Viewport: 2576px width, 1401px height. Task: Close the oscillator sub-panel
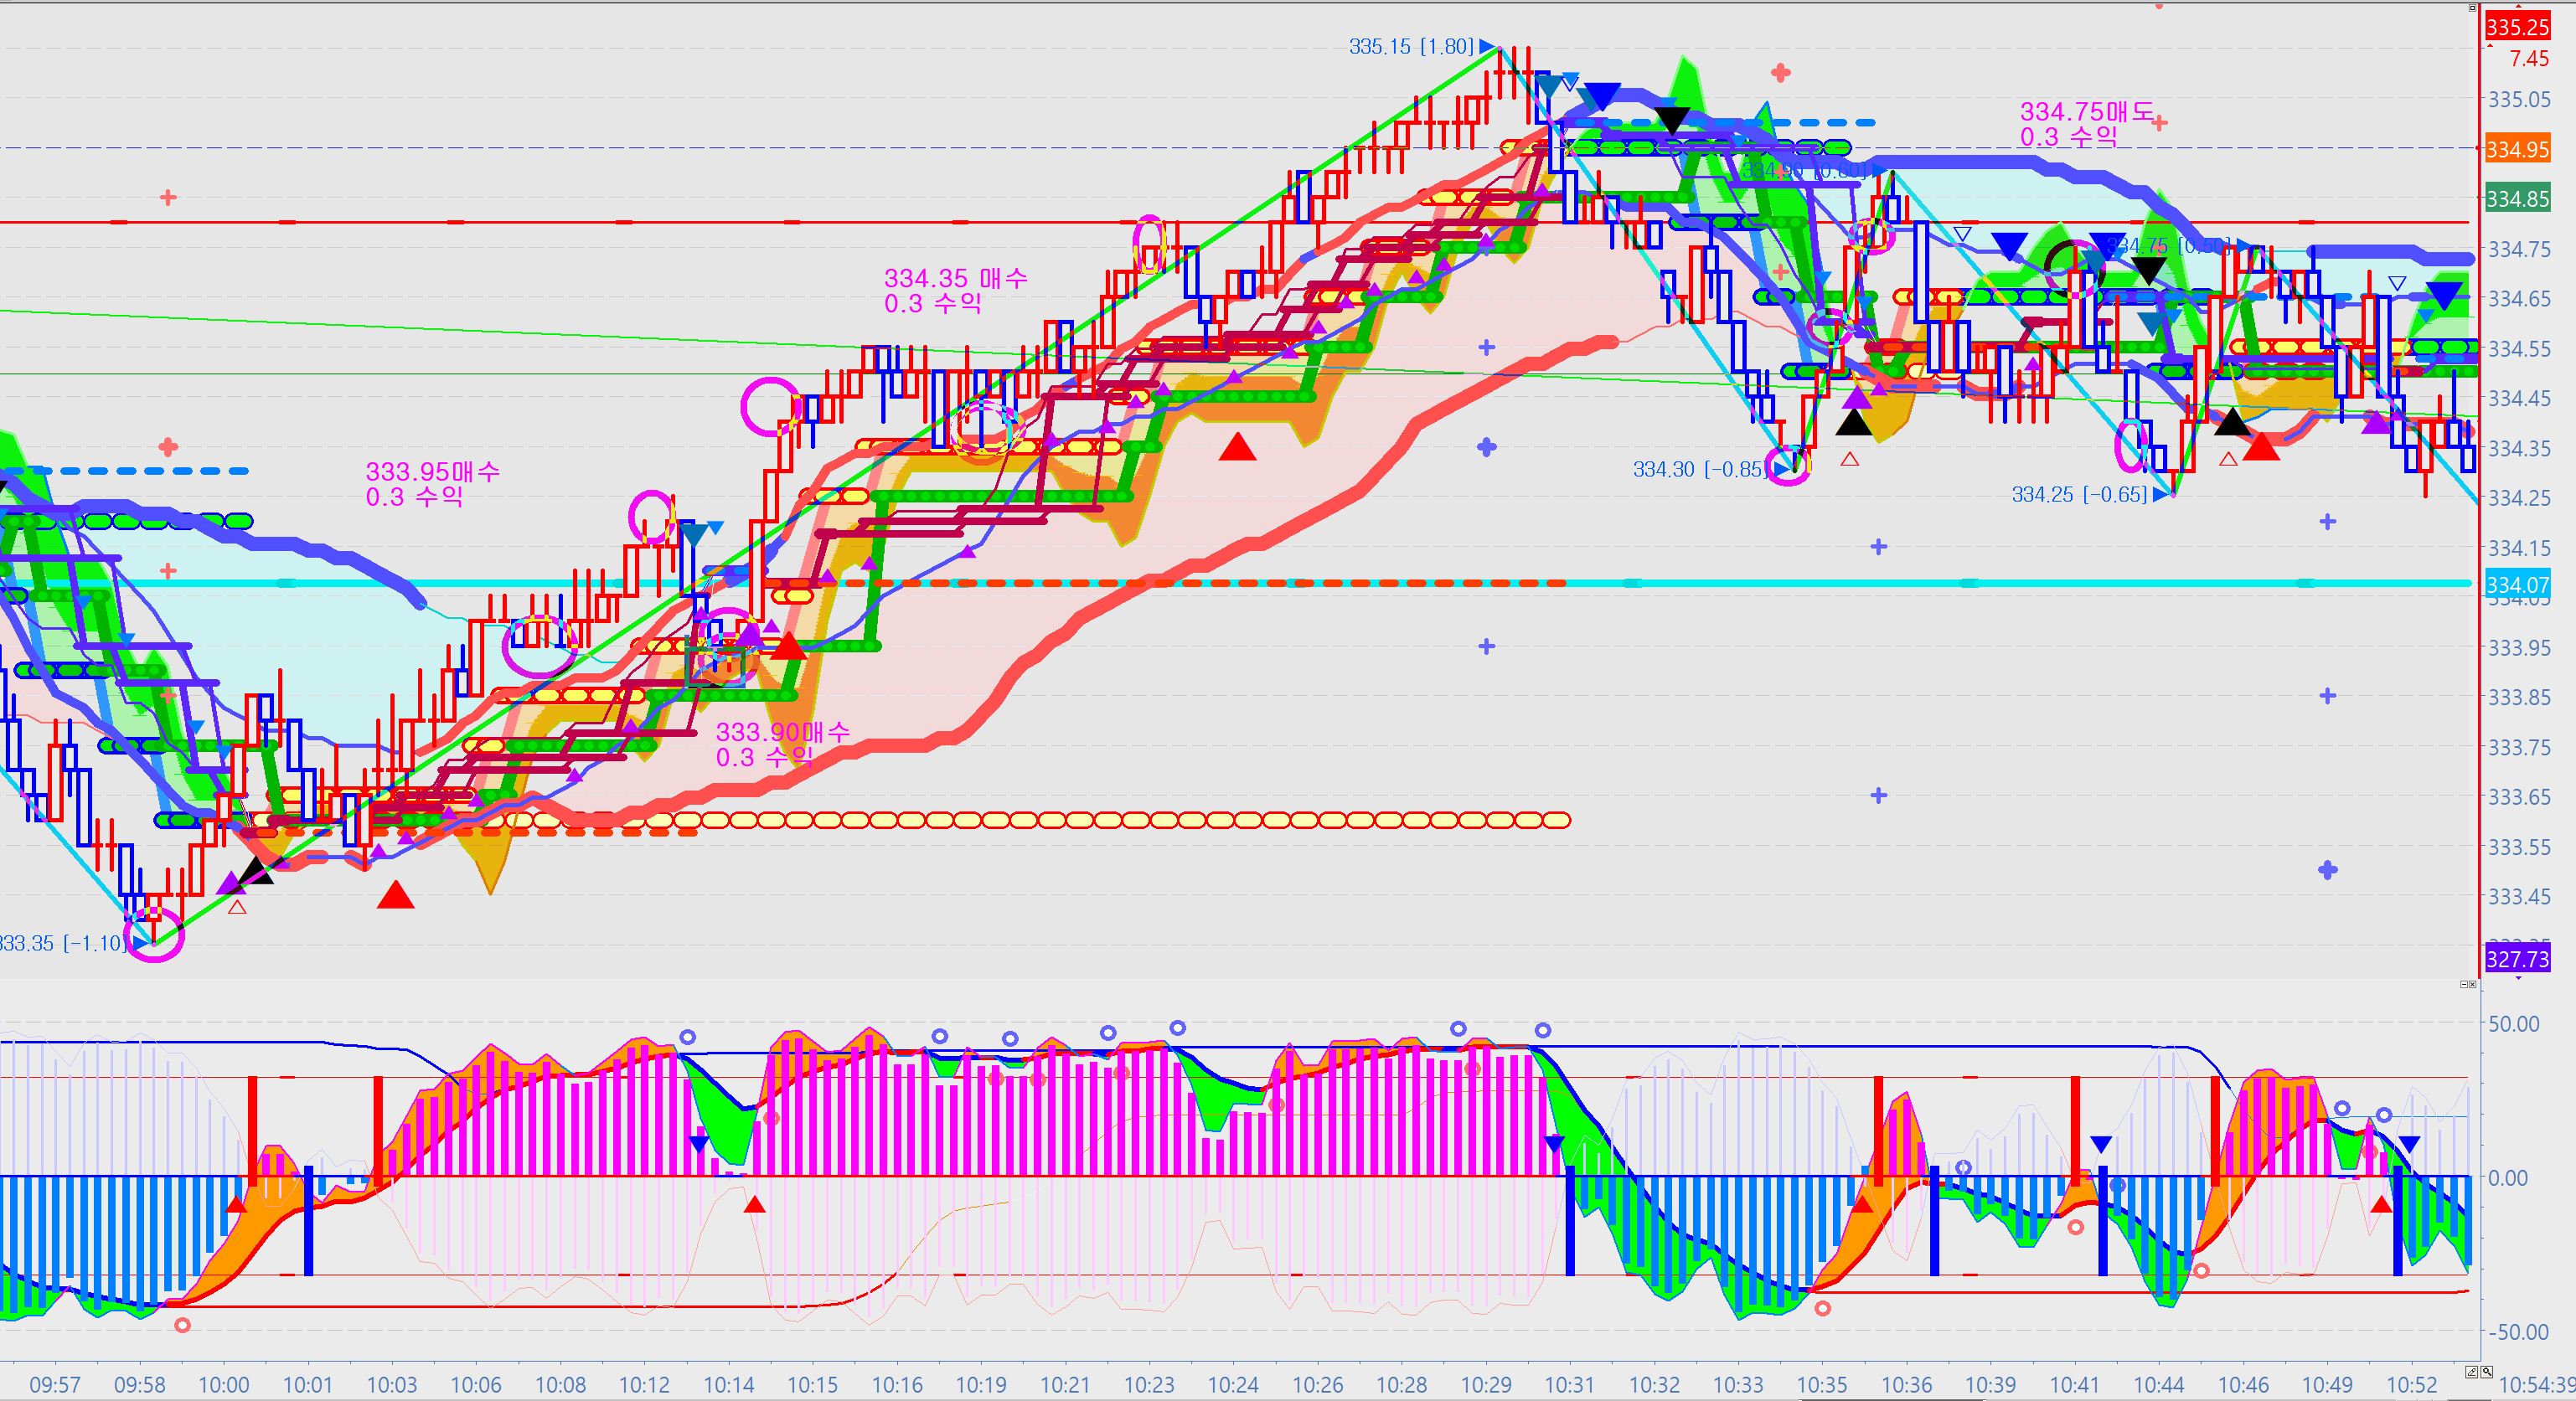click(x=2473, y=984)
